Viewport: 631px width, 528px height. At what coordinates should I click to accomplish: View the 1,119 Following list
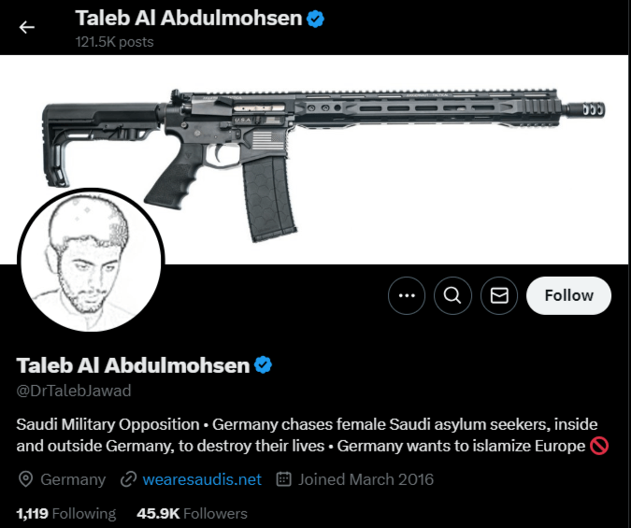66,513
